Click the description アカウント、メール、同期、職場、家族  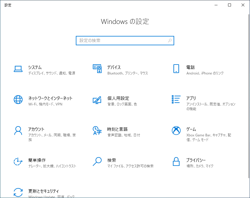click(52, 138)
